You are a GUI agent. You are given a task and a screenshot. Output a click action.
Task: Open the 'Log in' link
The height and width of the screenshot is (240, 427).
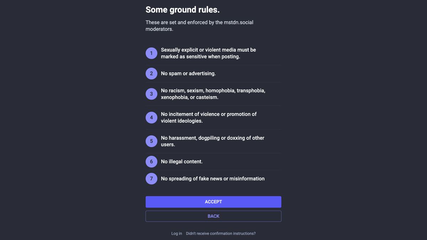pyautogui.click(x=176, y=233)
